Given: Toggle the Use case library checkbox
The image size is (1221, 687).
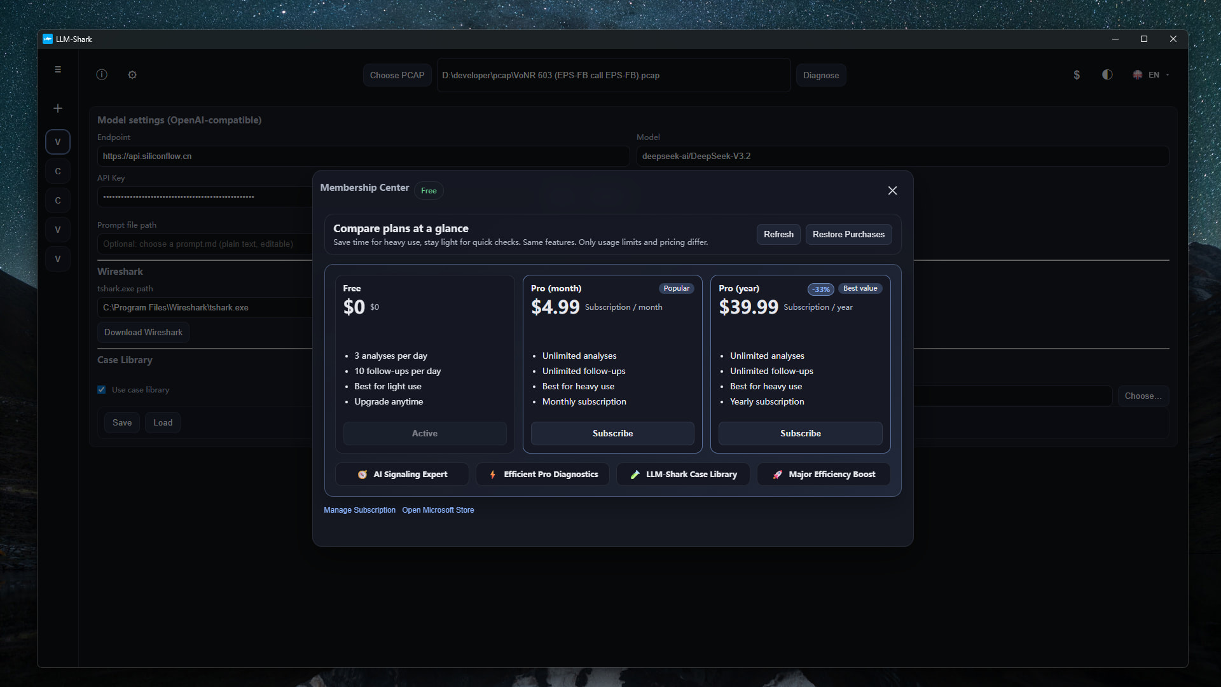Looking at the screenshot, I should point(102,390).
